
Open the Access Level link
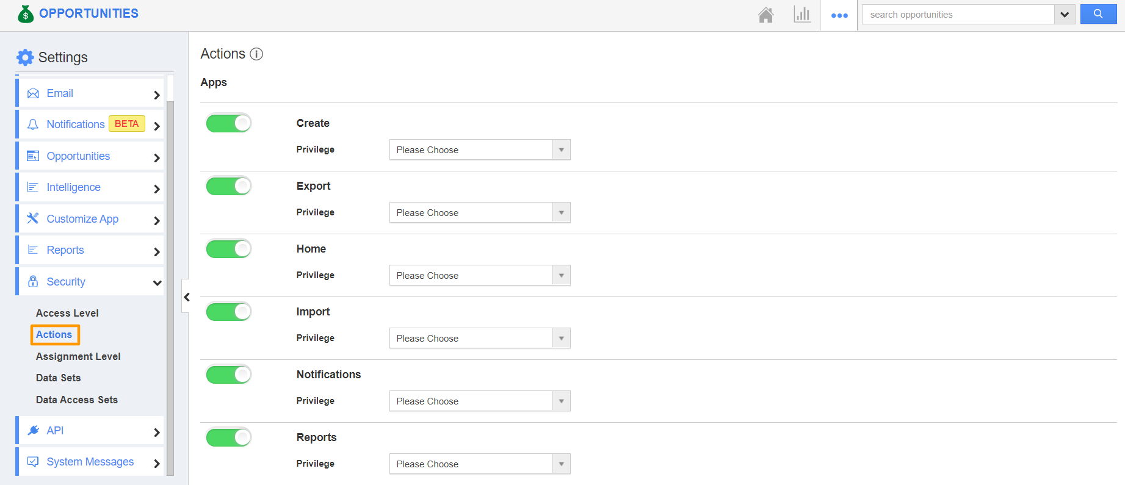point(67,313)
